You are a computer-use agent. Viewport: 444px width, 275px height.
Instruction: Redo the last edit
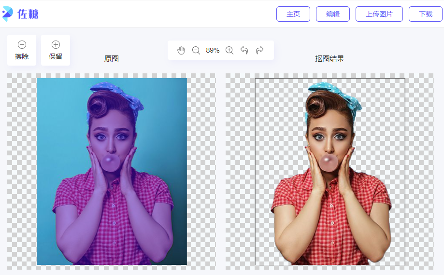pyautogui.click(x=259, y=50)
